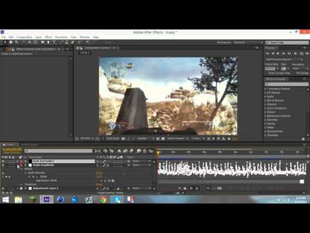Open the Effect menu

48,37
